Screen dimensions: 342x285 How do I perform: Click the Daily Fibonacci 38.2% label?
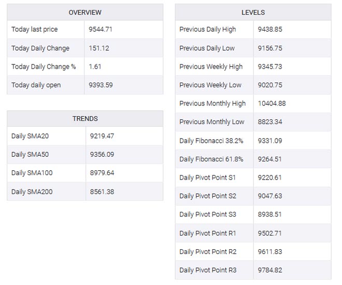(211, 141)
